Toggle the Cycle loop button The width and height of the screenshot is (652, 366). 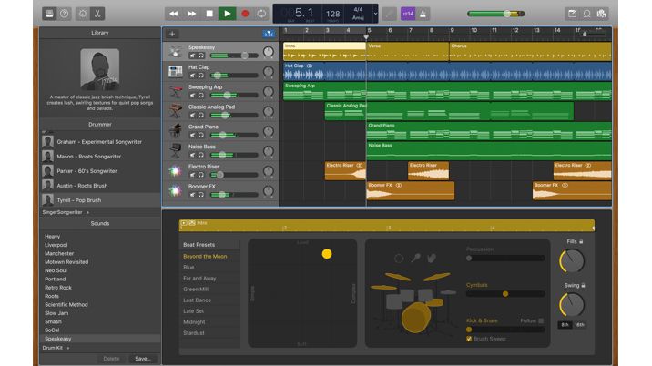261,14
